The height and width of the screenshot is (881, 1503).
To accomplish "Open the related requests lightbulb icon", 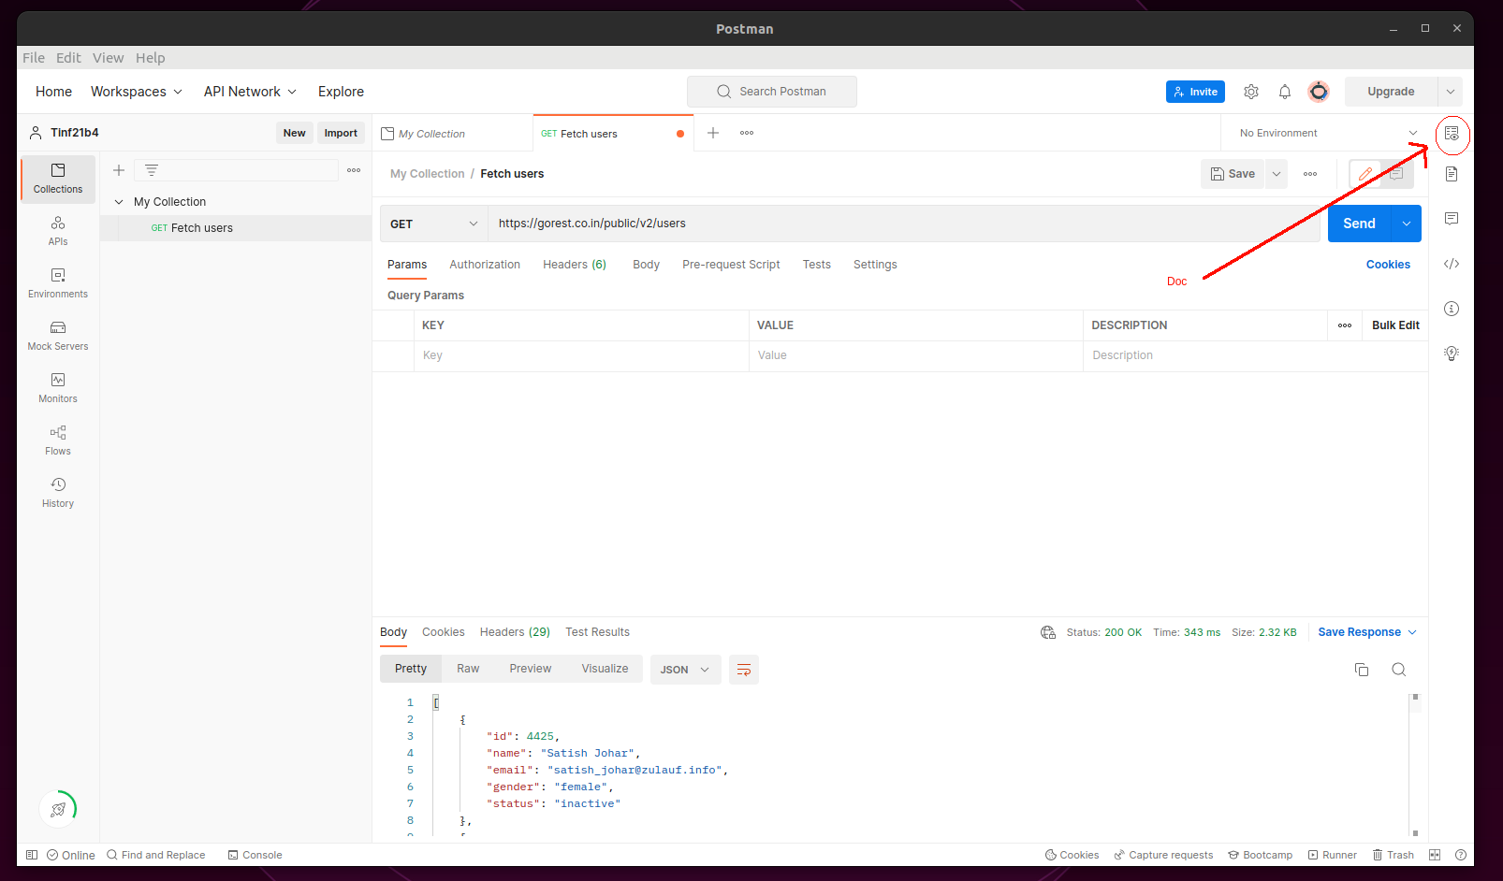I will point(1452,354).
